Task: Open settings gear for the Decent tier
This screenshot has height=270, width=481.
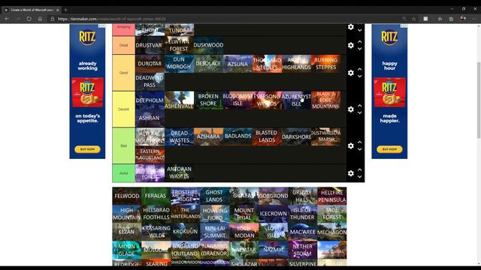Action: click(351, 109)
